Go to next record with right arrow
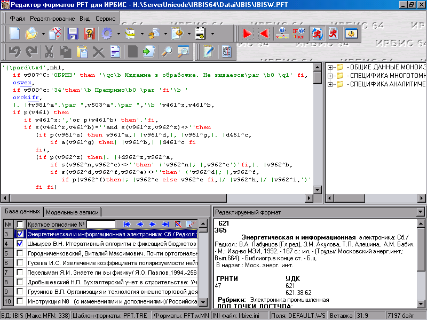Image resolution: width=427 pixels, height=320 pixels. tap(153, 225)
